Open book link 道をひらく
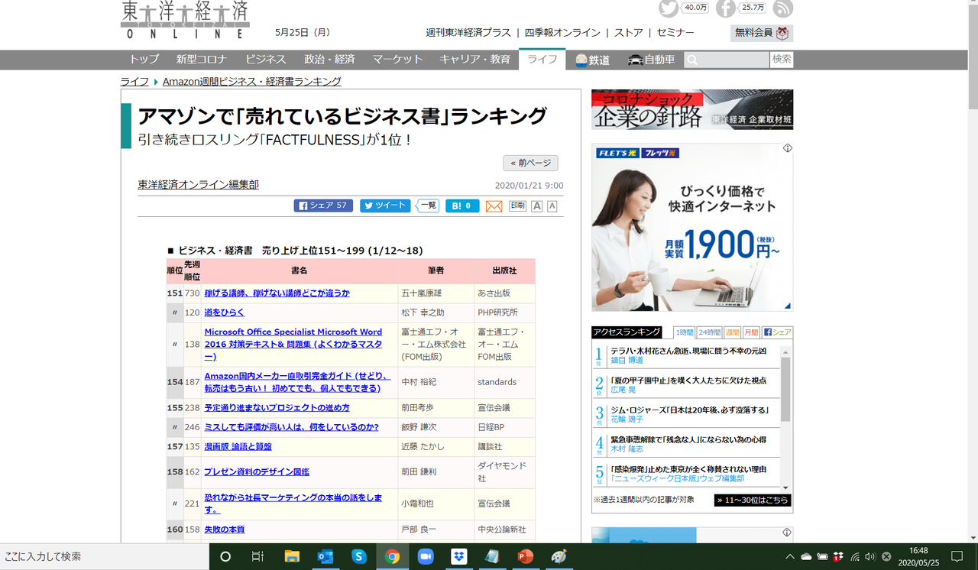 pyautogui.click(x=225, y=313)
